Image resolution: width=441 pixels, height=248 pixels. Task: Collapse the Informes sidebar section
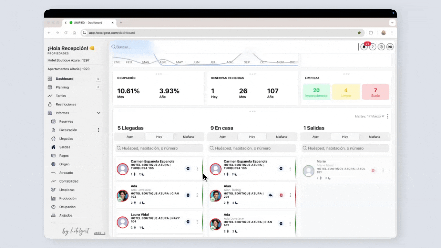pos(99,113)
